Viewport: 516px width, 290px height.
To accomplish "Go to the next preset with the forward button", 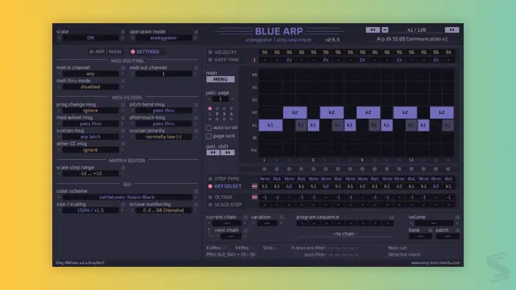I will coord(452,30).
